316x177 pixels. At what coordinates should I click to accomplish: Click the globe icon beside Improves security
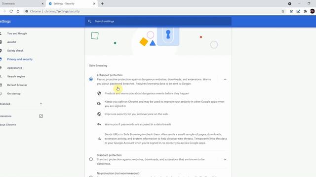click(99, 114)
